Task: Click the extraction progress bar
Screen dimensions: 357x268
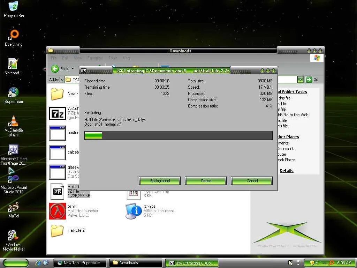Action: 178,135
